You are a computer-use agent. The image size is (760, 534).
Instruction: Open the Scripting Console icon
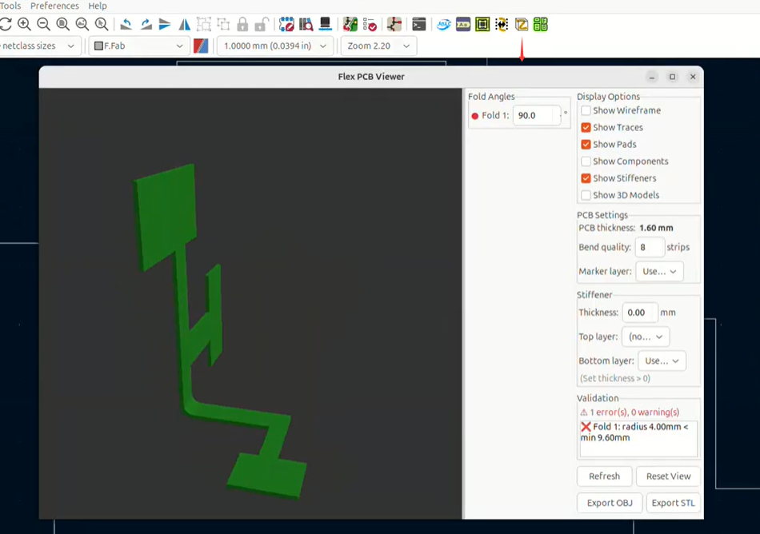pyautogui.click(x=418, y=24)
